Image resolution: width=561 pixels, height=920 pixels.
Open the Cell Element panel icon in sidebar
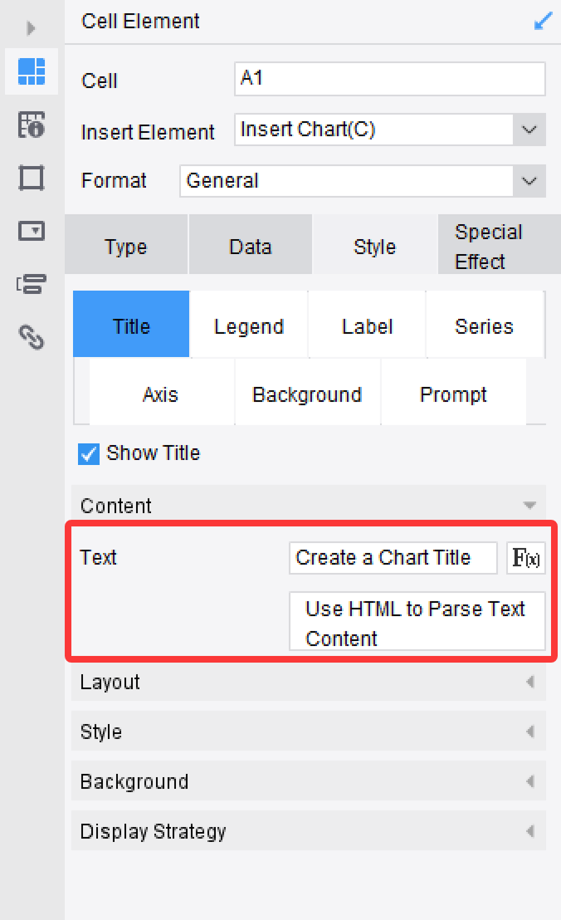pos(32,72)
